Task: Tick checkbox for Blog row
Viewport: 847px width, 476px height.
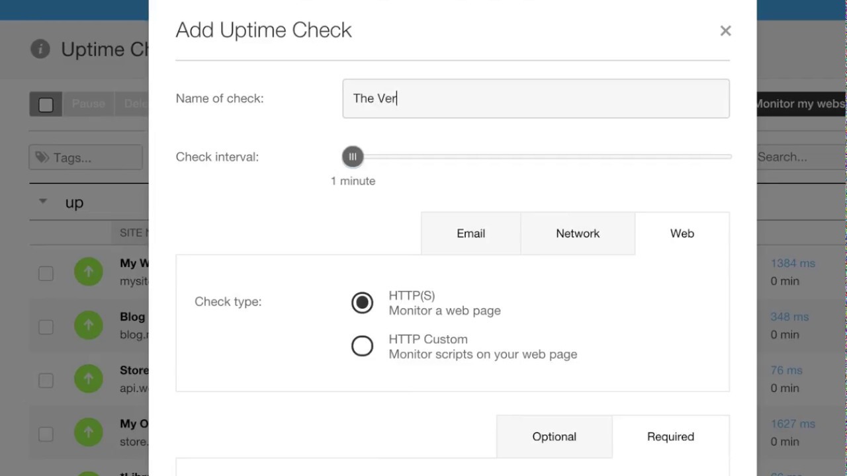Action: tap(46, 327)
